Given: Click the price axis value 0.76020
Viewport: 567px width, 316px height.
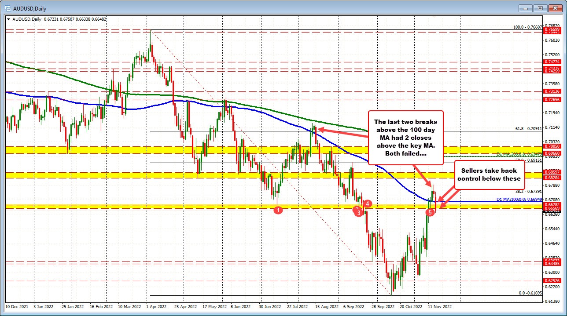Looking at the screenshot, I should (x=553, y=40).
